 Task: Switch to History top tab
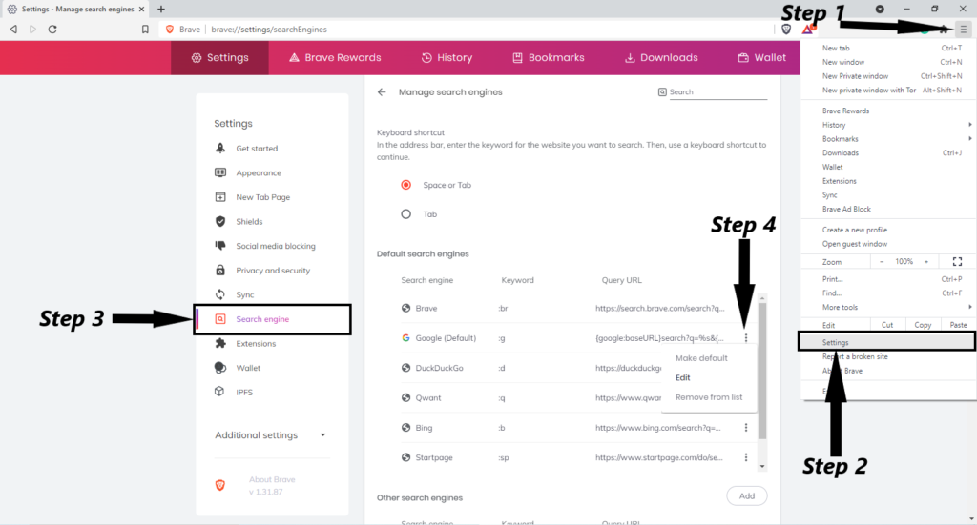pyautogui.click(x=447, y=58)
